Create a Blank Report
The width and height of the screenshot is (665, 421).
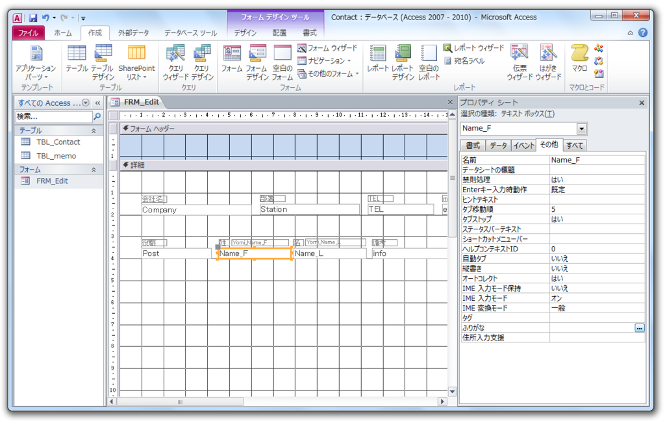pyautogui.click(x=429, y=63)
